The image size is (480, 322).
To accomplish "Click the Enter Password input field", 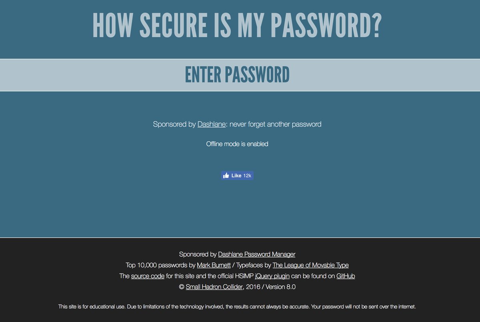I will [237, 75].
